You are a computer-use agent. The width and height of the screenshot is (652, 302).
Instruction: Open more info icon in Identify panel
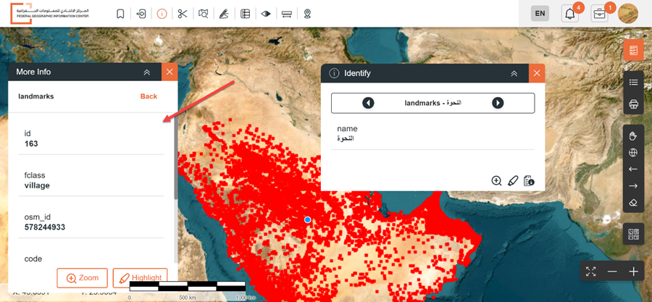point(529,181)
